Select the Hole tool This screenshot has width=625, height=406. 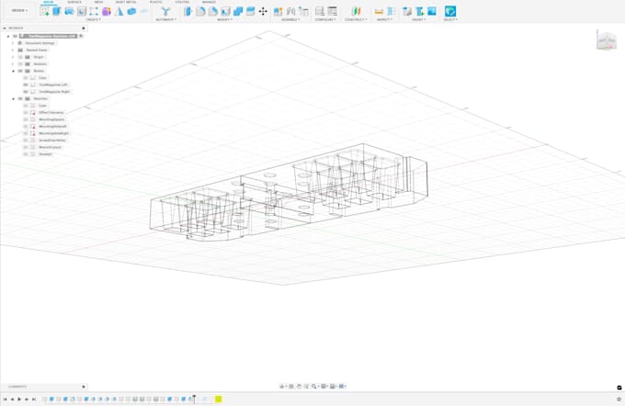[81, 11]
